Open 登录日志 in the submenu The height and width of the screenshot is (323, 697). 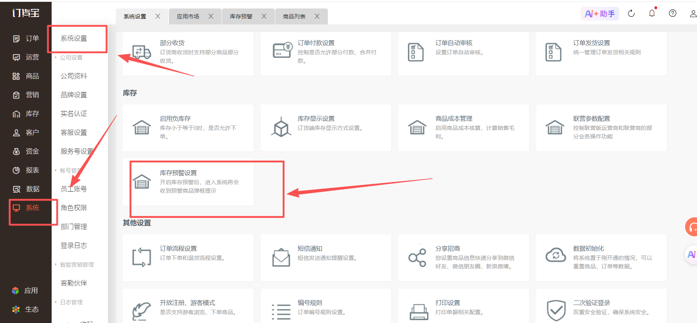[74, 245]
